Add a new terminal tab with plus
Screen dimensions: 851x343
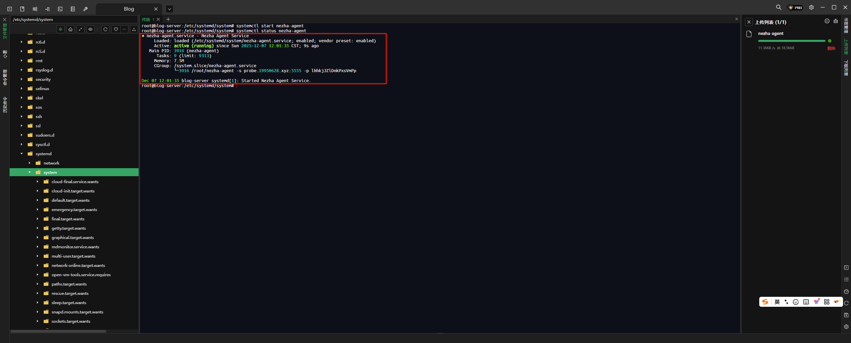coord(168,19)
